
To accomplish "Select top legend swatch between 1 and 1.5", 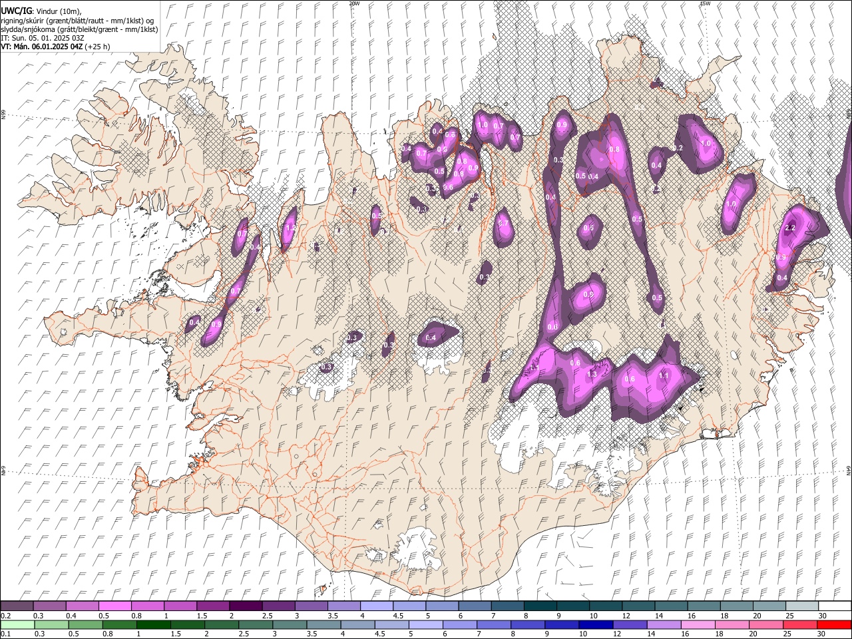I will [180, 606].
